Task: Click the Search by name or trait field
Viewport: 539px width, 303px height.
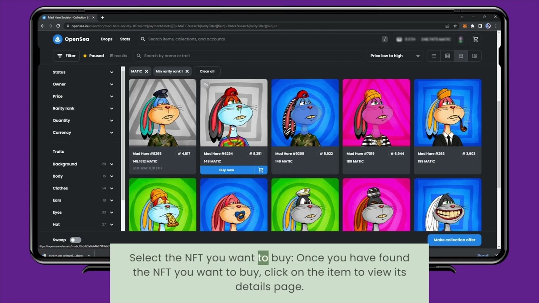Action: point(248,56)
